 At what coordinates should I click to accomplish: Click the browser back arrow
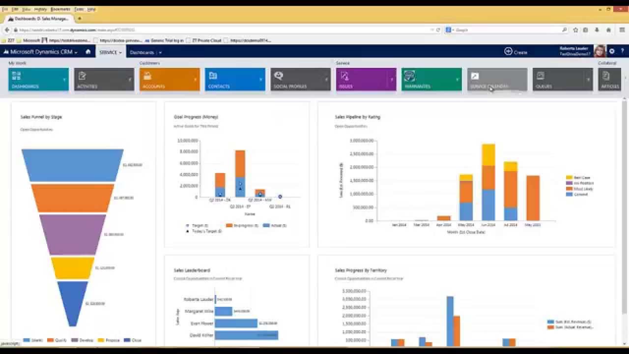7,30
